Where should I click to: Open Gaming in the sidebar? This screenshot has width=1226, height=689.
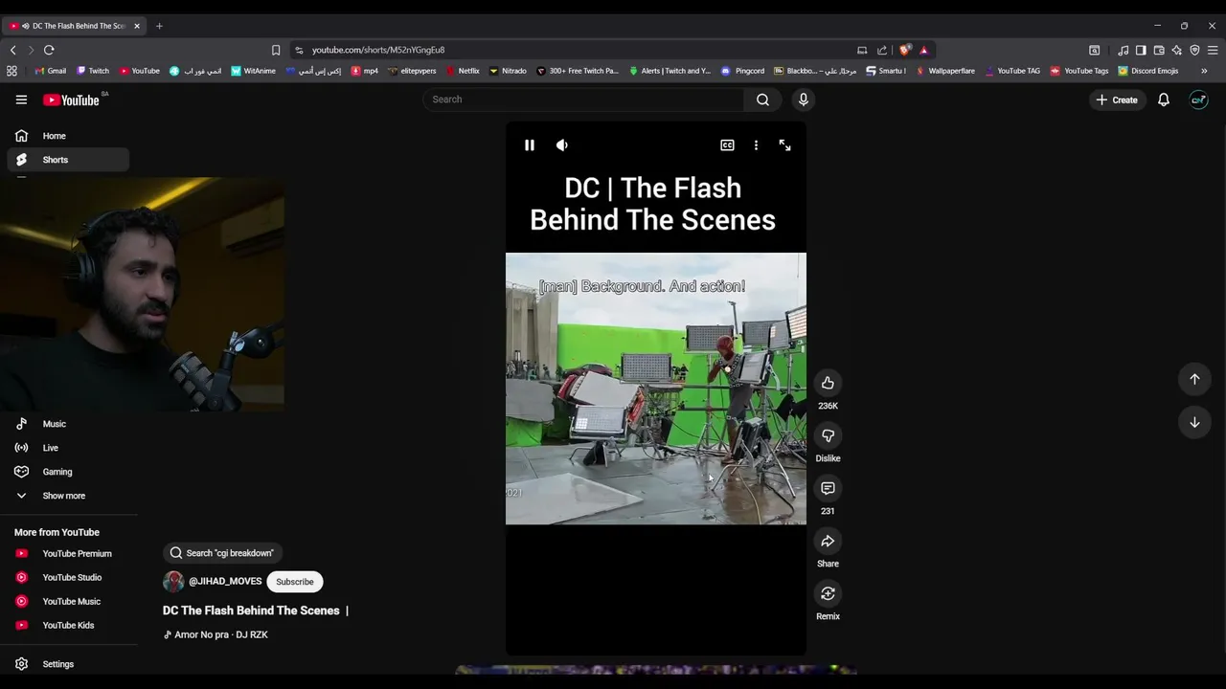tap(68, 472)
